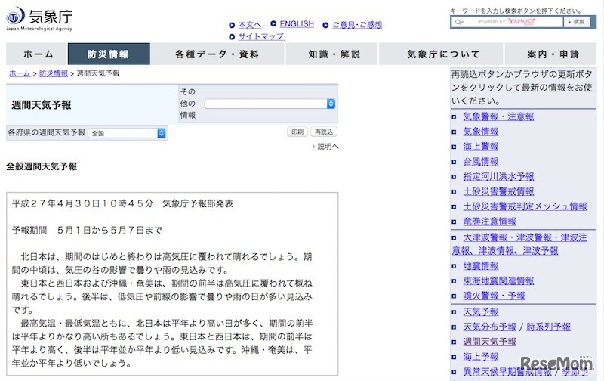Open 天気分布予報 sidebar link

pyautogui.click(x=489, y=327)
